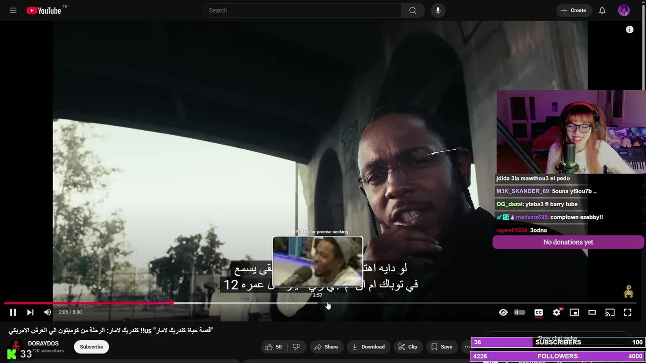Image resolution: width=646 pixels, height=363 pixels.
Task: Open the Create menu button
Action: point(573,10)
